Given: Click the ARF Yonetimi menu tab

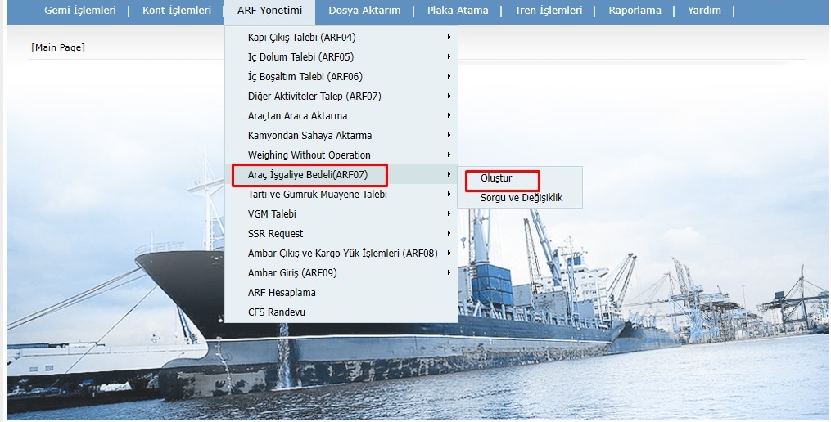Looking at the screenshot, I should pos(269,11).
